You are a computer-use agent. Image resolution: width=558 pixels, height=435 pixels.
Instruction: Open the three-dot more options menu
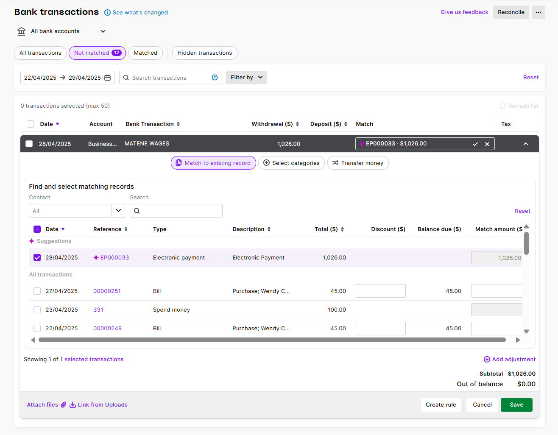(x=538, y=12)
